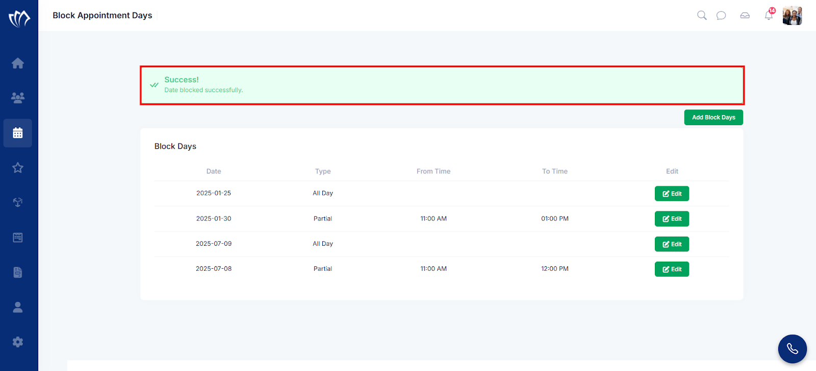816x371 pixels.
Task: Open the document sidebar icon
Action: tap(18, 272)
